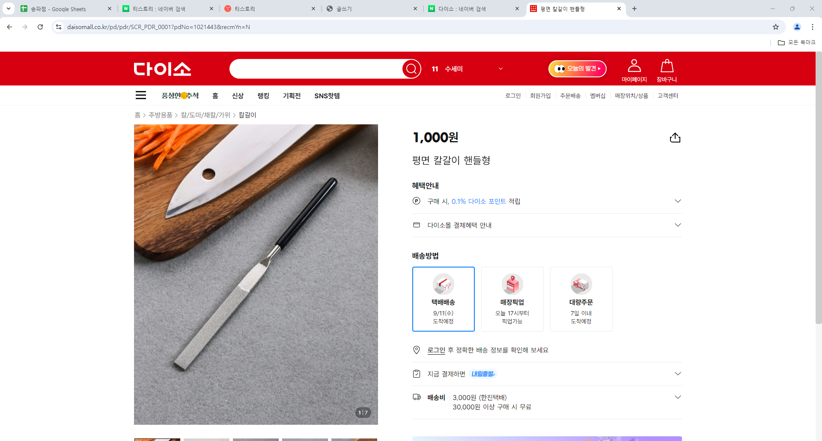
Task: Switch to the 다이소 : 네이버 검색 tab
Action: [474, 9]
